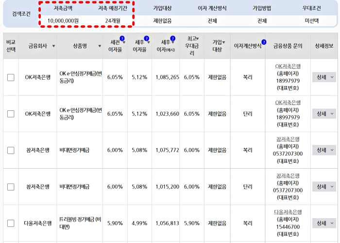Select interest amount 1,015,200
This screenshot has height=243, width=340.
[x=167, y=187]
